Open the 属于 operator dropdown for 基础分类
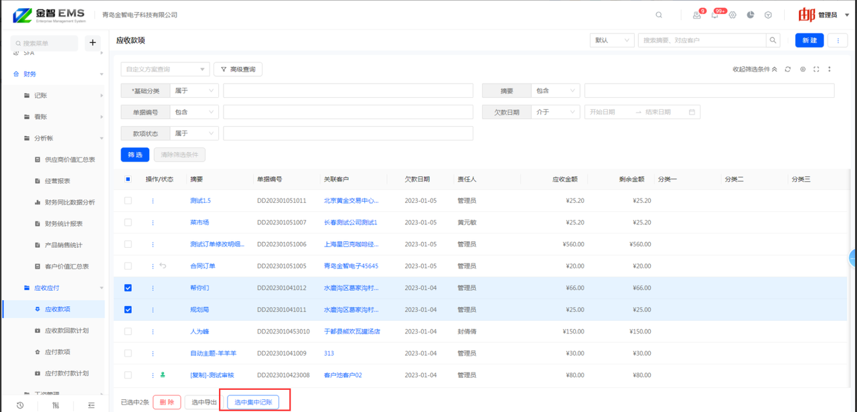This screenshot has width=857, height=412. (x=194, y=90)
